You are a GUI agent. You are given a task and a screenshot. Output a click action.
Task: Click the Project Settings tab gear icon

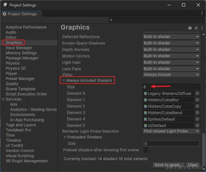(x=4, y=14)
